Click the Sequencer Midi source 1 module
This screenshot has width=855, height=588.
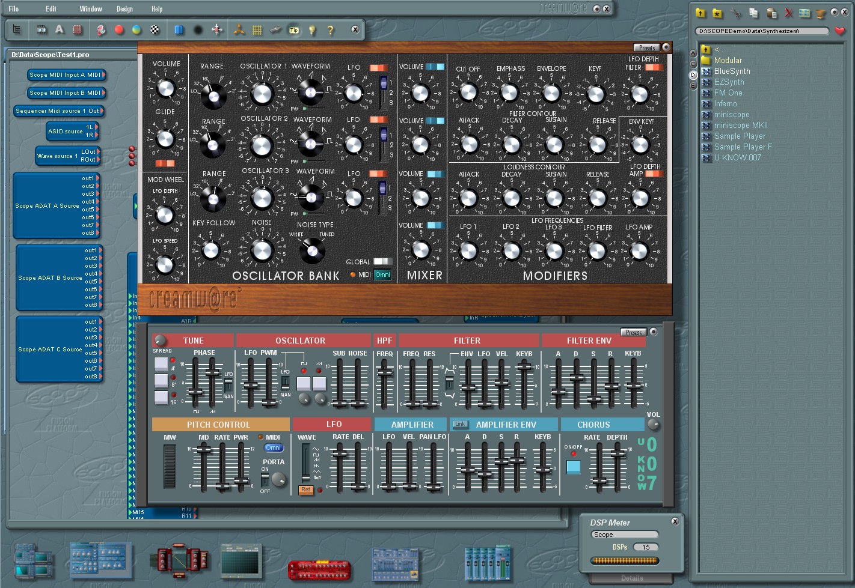point(59,111)
